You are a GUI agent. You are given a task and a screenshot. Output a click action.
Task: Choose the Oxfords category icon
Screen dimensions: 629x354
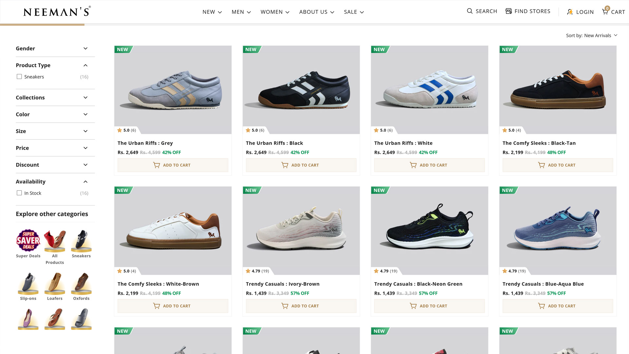[x=81, y=283]
